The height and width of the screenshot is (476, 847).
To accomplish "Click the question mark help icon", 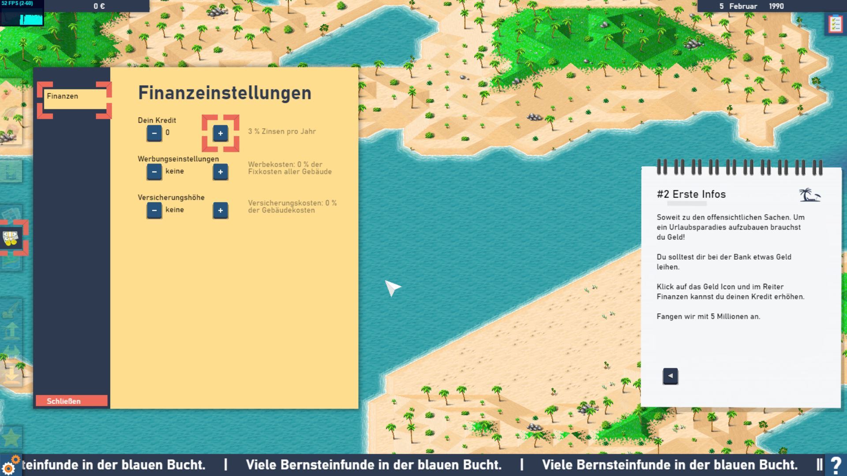I will coord(836,465).
